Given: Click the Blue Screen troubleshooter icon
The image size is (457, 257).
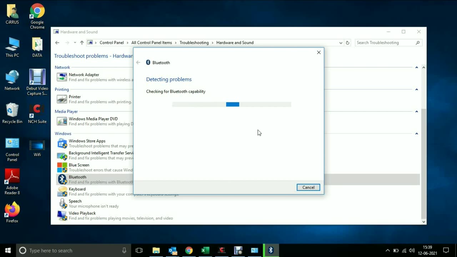Looking at the screenshot, I should (62, 167).
